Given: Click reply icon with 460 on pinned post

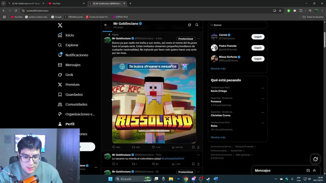Looking at the screenshot, I should click(x=116, y=147).
